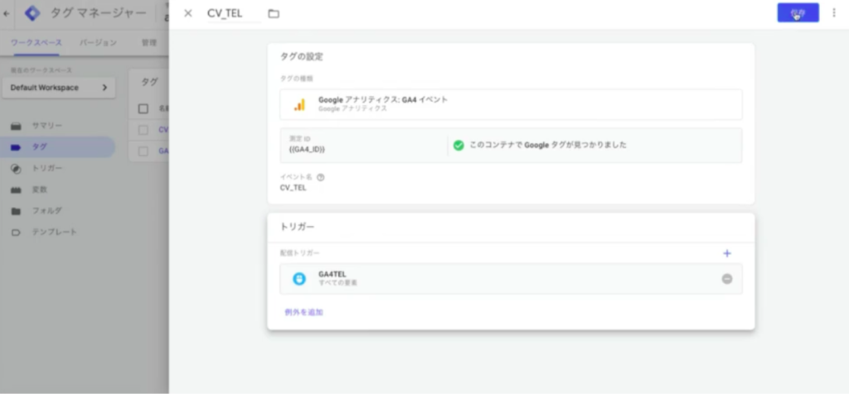
Task: Click the 変数 block icon in sidebar
Action: (17, 190)
